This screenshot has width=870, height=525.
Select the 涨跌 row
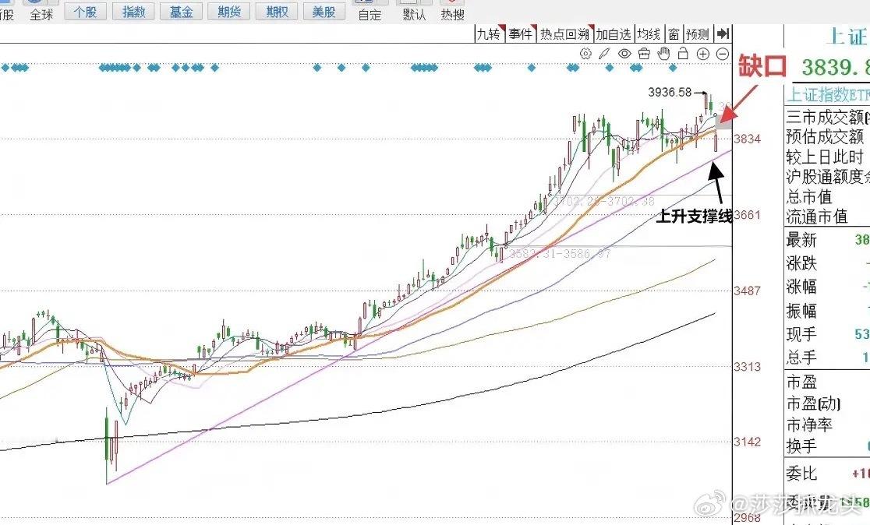point(828,262)
